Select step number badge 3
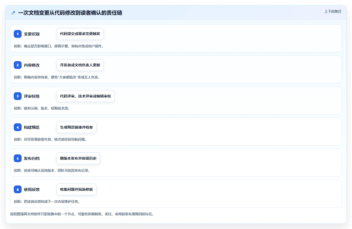352x229 pixels. 18,96
